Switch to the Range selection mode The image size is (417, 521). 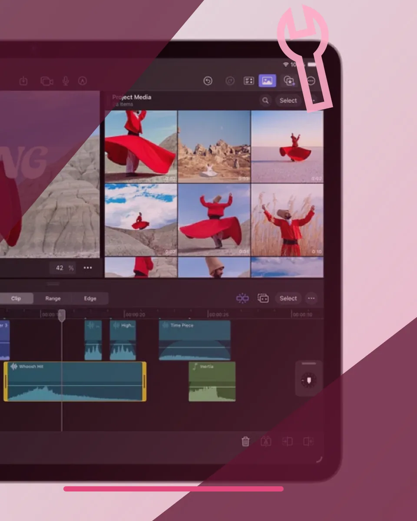pyautogui.click(x=53, y=299)
